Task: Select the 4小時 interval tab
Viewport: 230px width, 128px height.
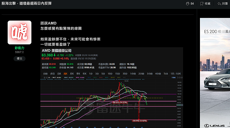Action: point(158,74)
